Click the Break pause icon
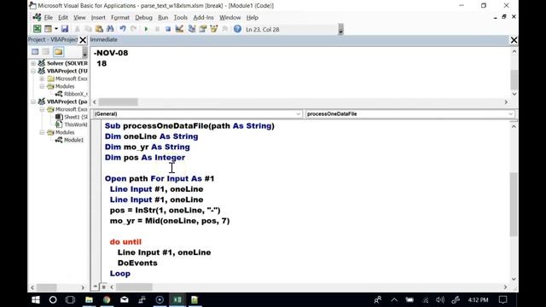This screenshot has height=307, width=546. [x=157, y=29]
